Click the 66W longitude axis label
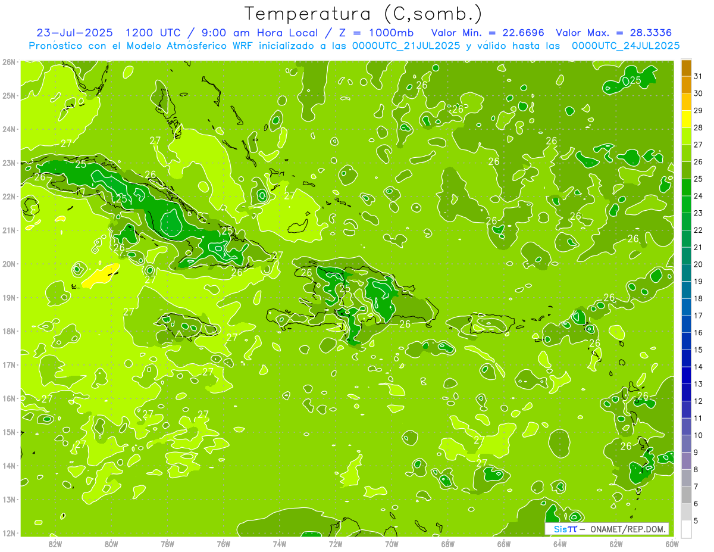 click(503, 544)
